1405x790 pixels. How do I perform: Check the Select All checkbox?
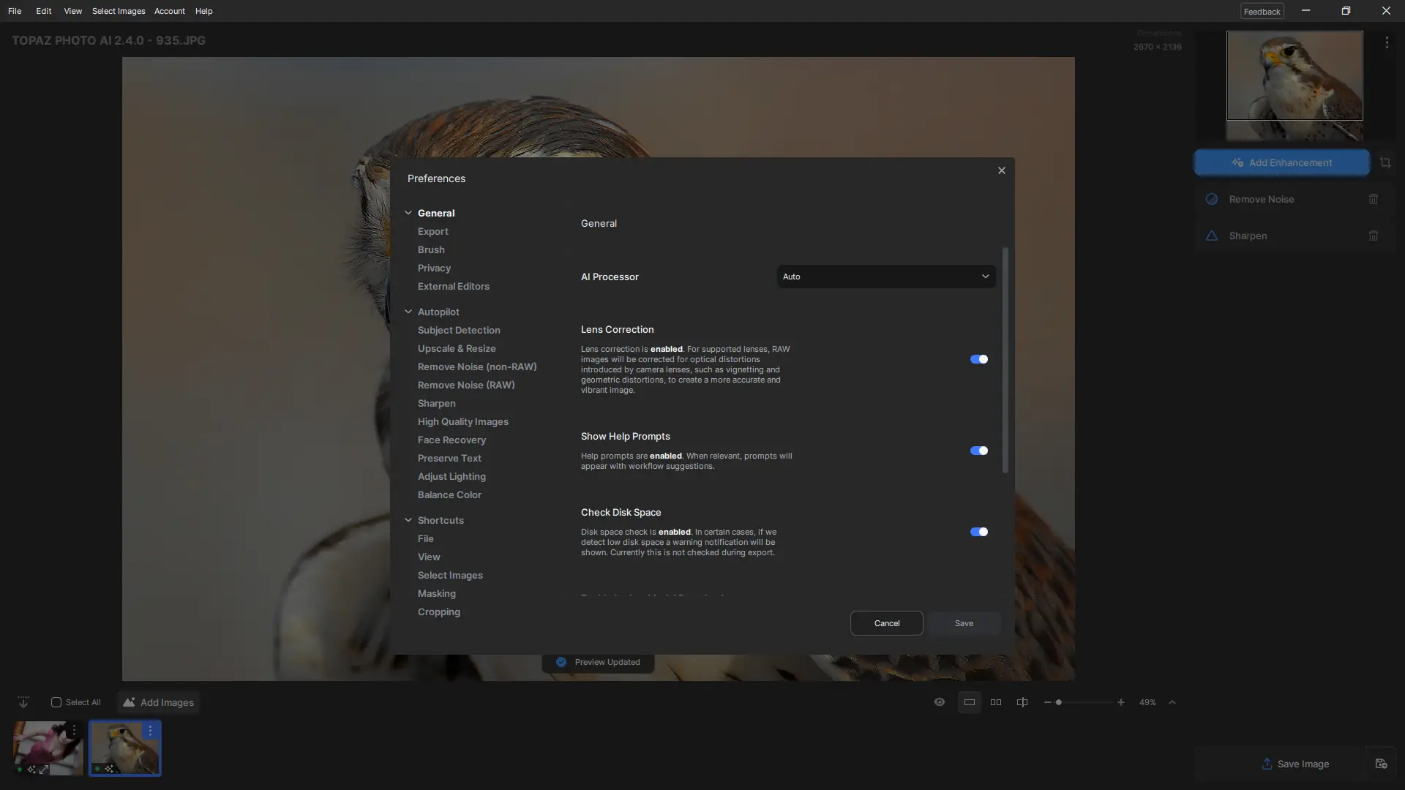(x=56, y=702)
